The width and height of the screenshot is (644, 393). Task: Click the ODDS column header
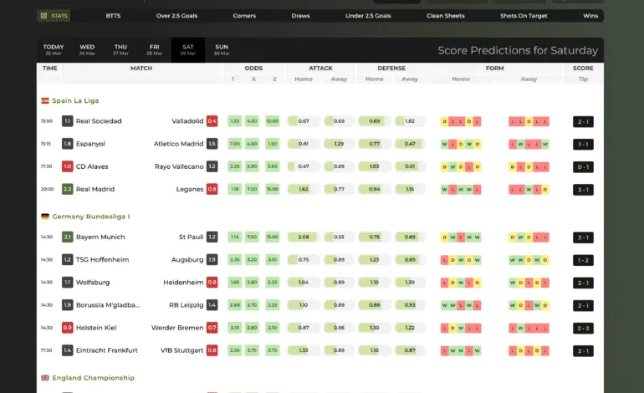253,69
